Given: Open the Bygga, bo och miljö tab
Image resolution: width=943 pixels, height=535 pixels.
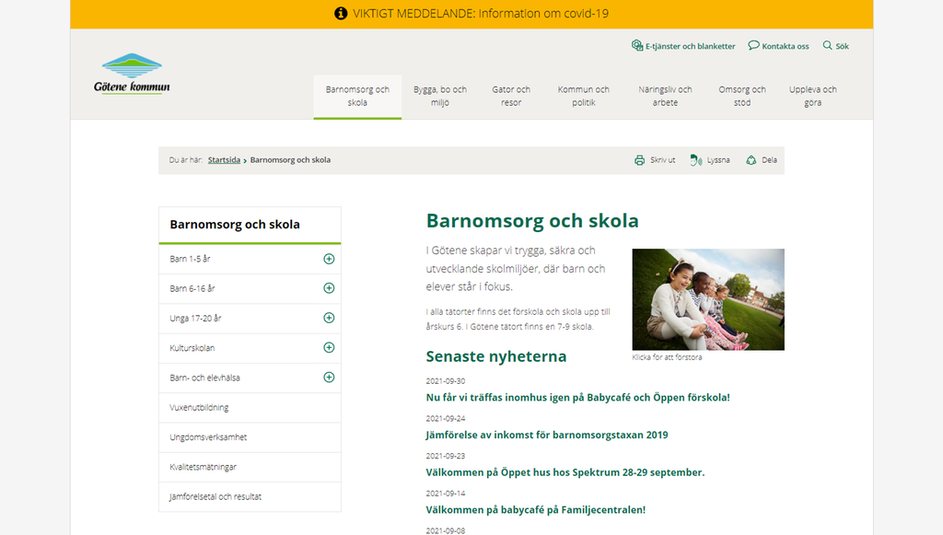Looking at the screenshot, I should click(x=439, y=96).
